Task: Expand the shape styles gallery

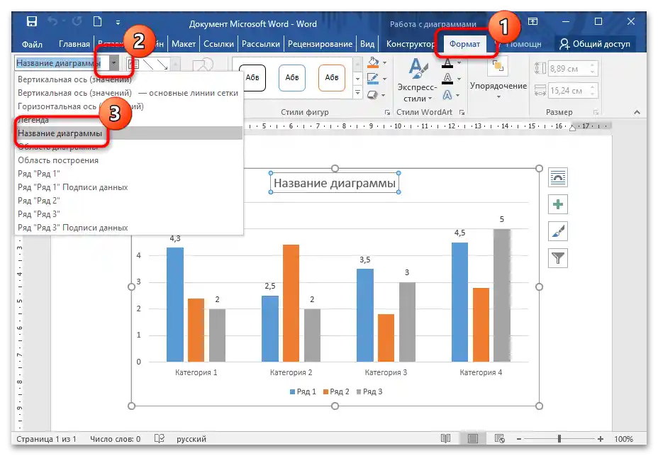Action: (357, 92)
